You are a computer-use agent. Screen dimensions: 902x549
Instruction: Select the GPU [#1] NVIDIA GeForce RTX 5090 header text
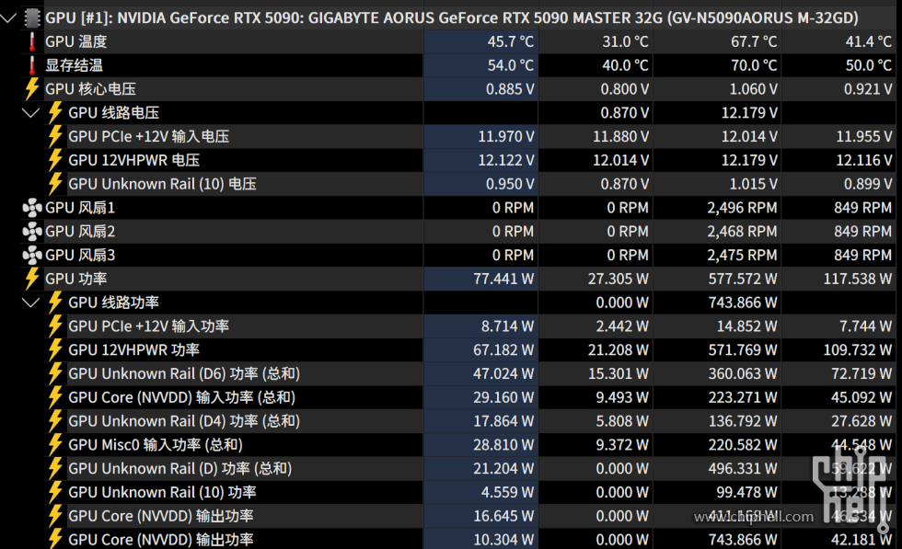tap(452, 18)
